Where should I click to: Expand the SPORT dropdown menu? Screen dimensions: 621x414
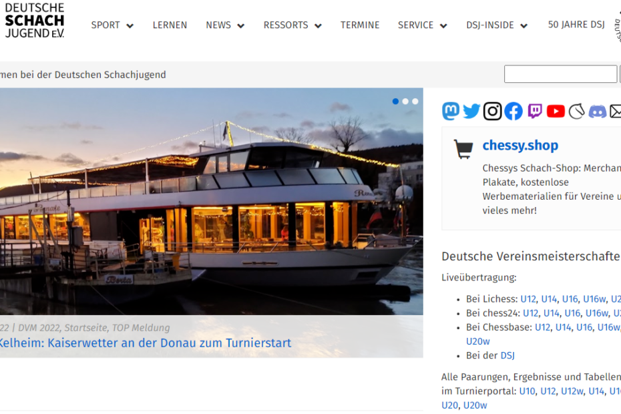pos(112,25)
